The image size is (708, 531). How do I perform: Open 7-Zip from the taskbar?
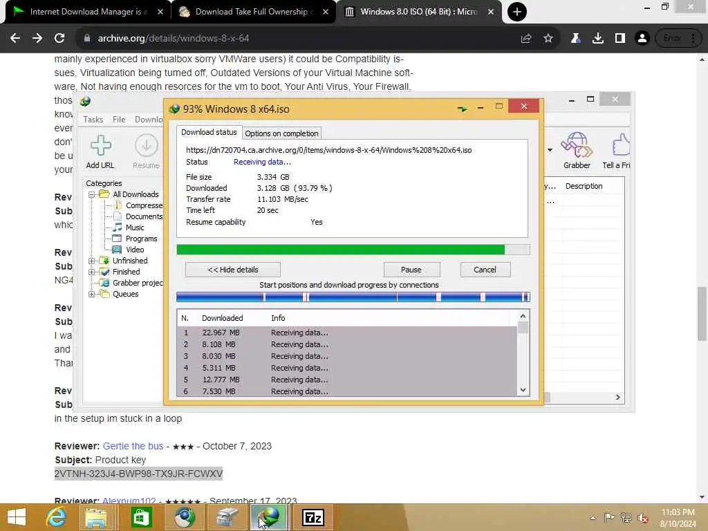pyautogui.click(x=313, y=517)
